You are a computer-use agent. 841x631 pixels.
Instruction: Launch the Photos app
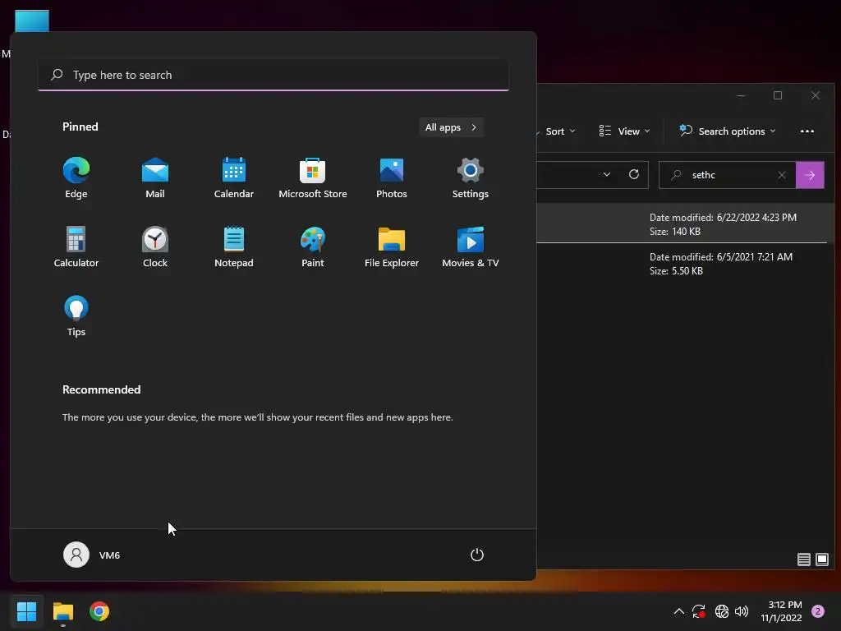[392, 178]
